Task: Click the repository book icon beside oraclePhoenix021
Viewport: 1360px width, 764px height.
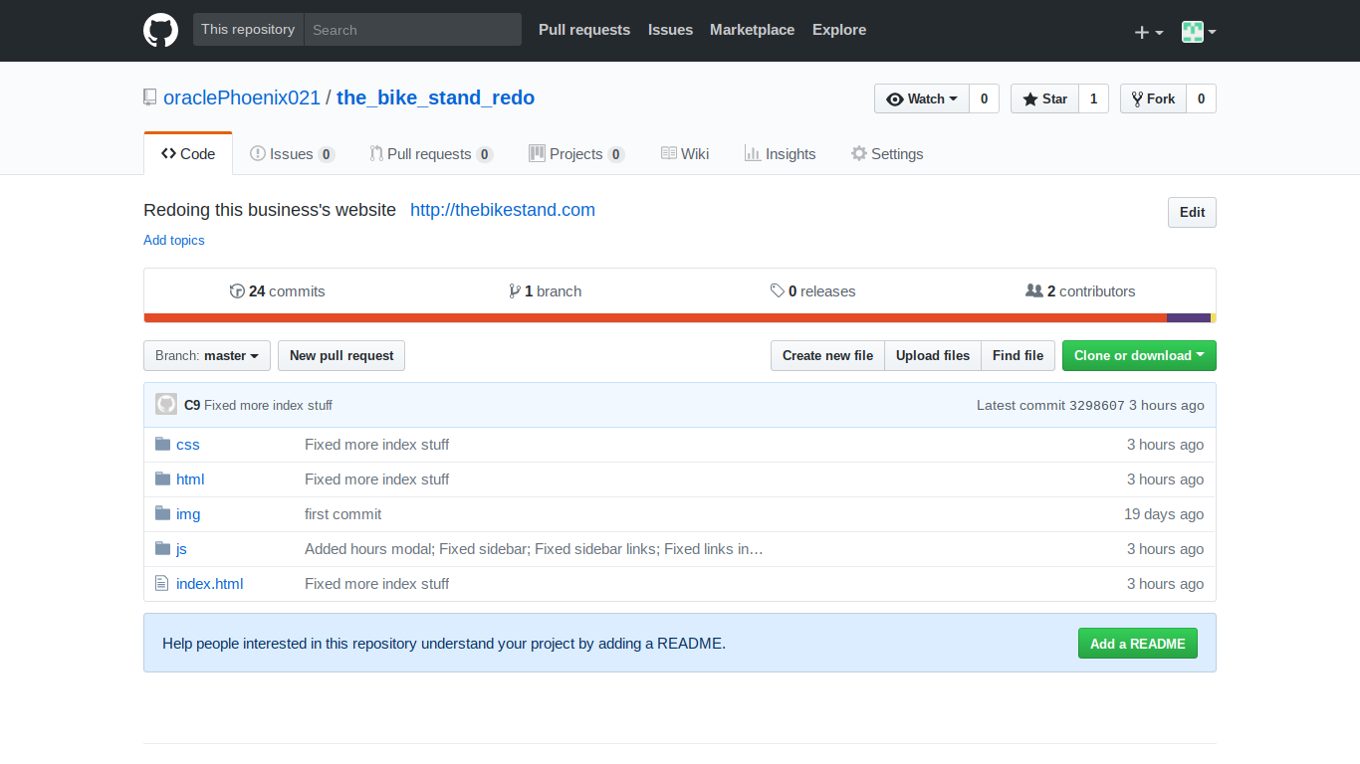Action: pyautogui.click(x=150, y=97)
